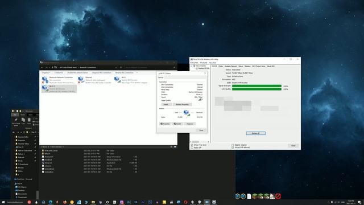Click Rename this connection toolbar command
The width and height of the screenshot is (364, 205).
(125, 73)
